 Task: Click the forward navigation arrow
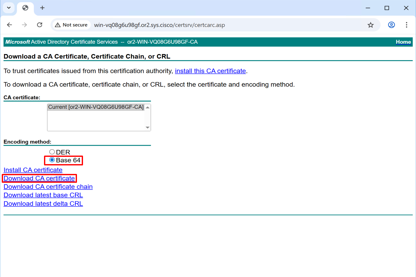pyautogui.click(x=24, y=25)
